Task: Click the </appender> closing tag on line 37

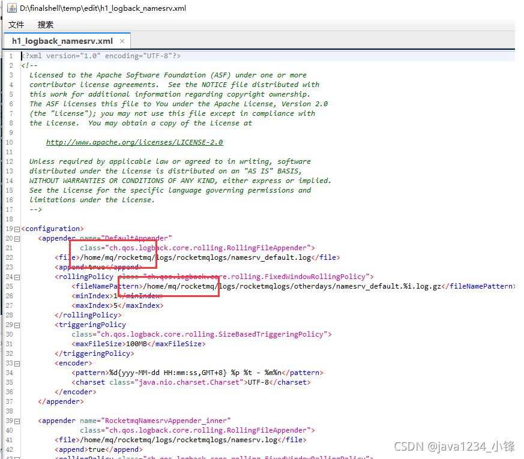Action: 61,401
